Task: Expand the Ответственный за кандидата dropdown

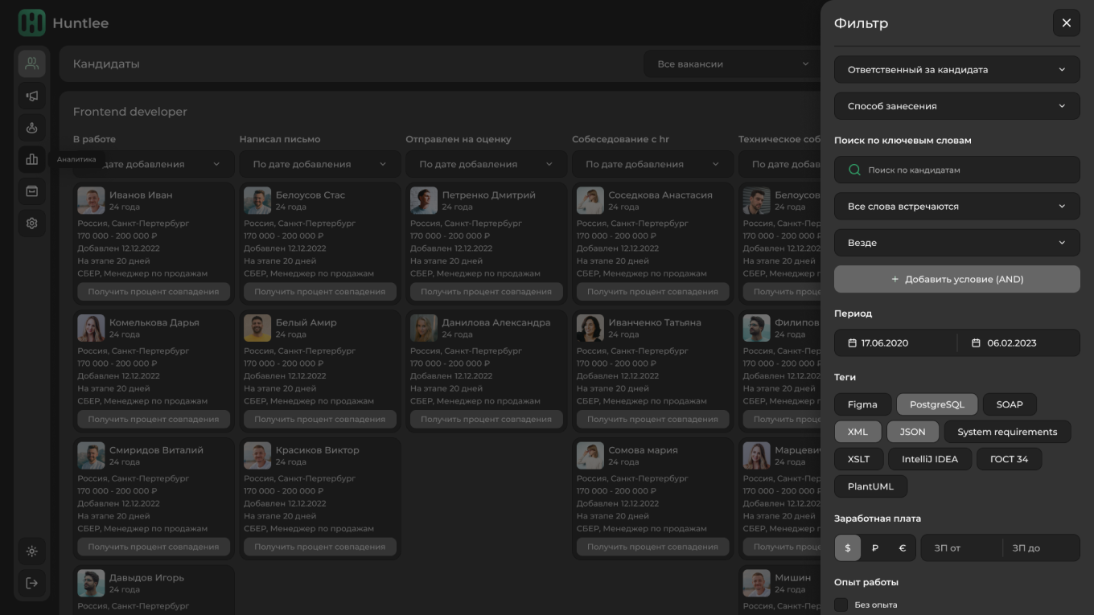Action: tap(957, 70)
